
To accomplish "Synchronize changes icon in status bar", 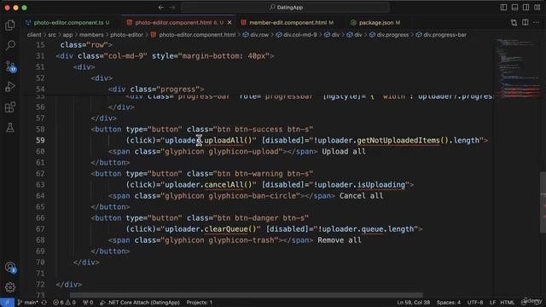I will (44, 303).
